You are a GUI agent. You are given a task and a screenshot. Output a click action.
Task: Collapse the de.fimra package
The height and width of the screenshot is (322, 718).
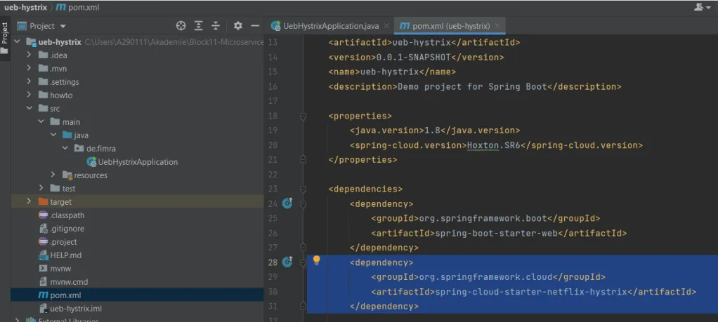(x=65, y=148)
